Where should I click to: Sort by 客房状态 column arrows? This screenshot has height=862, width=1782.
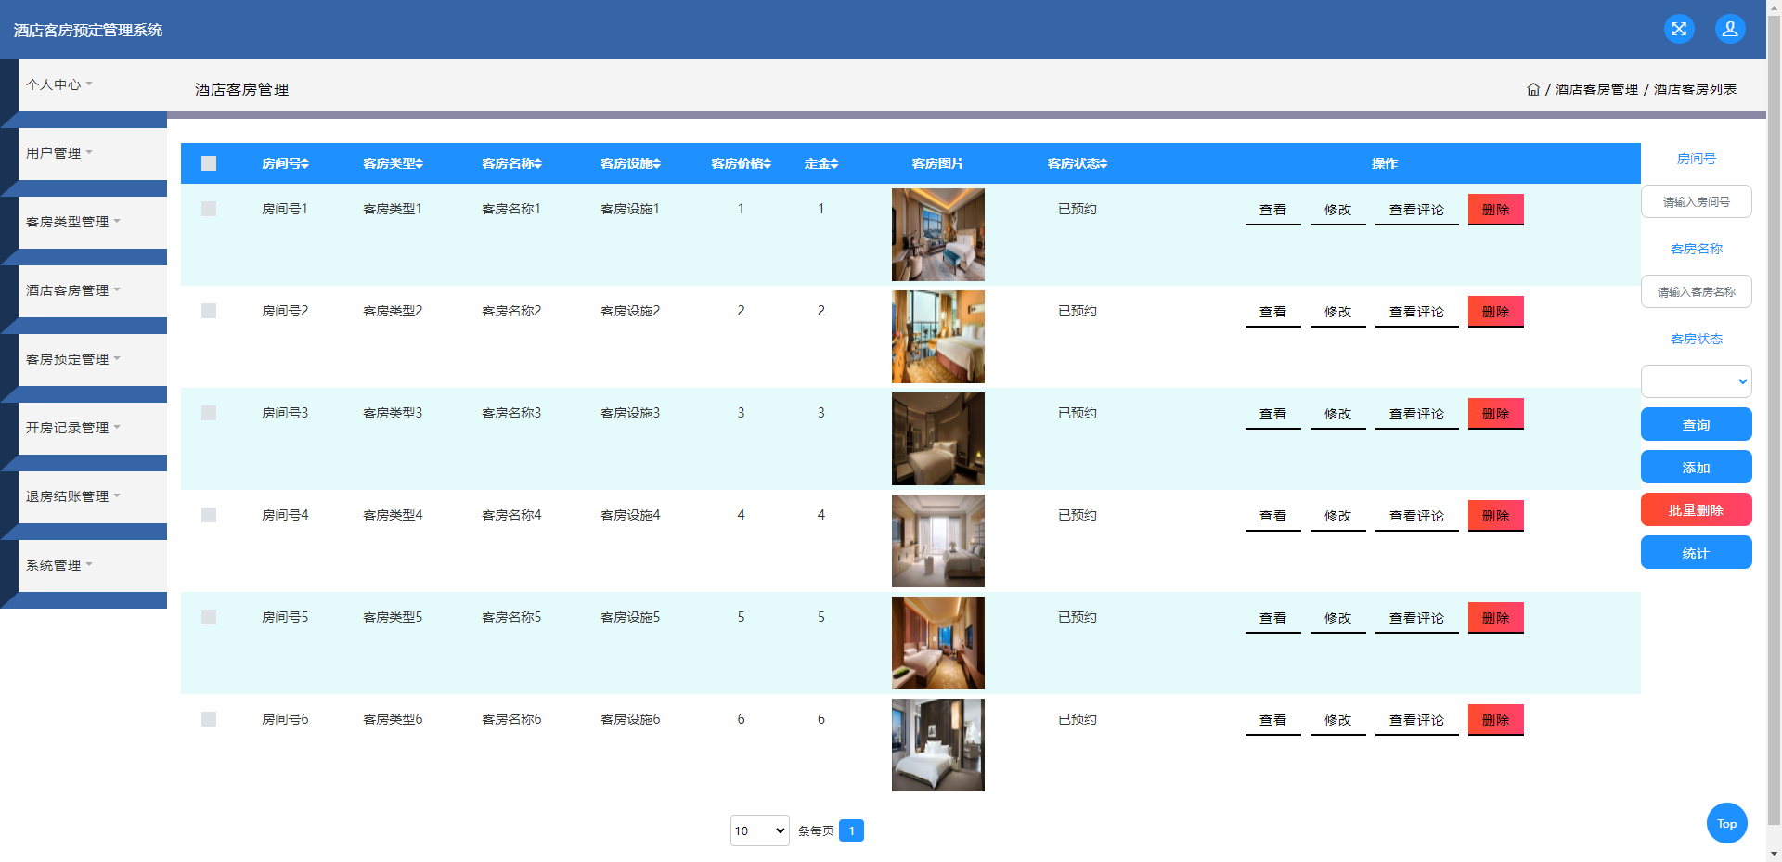coord(1103,163)
